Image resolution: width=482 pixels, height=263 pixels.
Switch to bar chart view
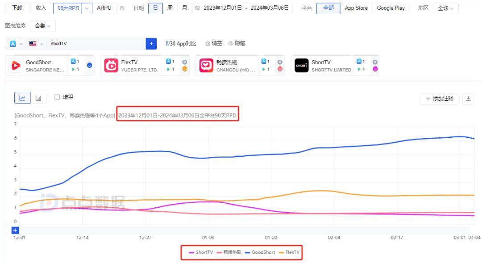tap(38, 98)
